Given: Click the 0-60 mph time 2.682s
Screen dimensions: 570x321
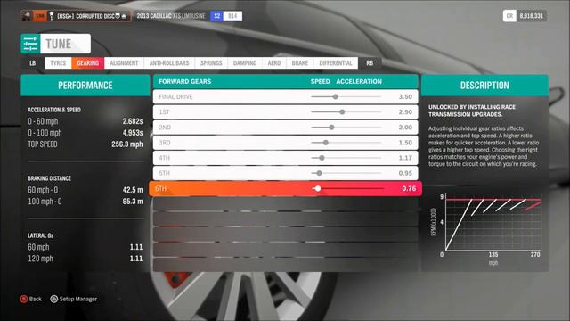Looking at the screenshot, I should (x=133, y=121).
